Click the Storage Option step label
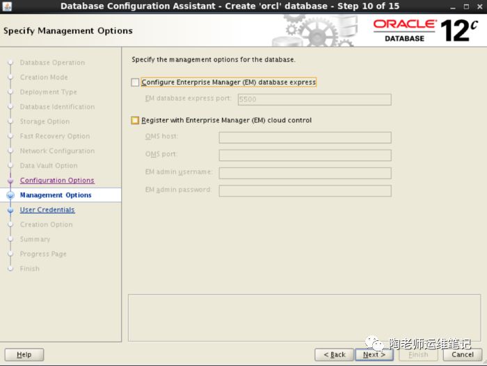 pyautogui.click(x=45, y=122)
